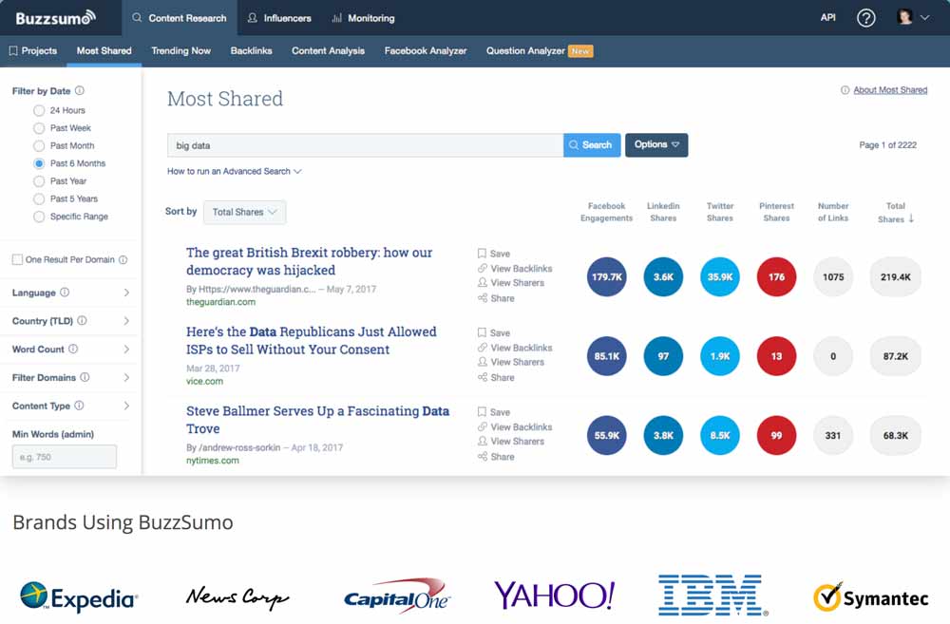Image resolution: width=950 pixels, height=624 pixels.
Task: Select the Past Week date filter
Action: [x=39, y=128]
